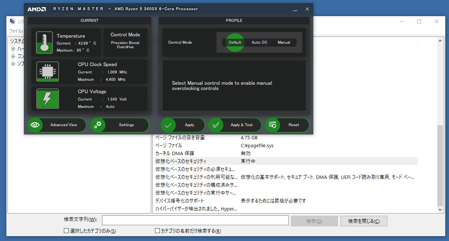
Task: Tick the カテゴリの名前だけ検索する checkbox
Action: tap(158, 231)
